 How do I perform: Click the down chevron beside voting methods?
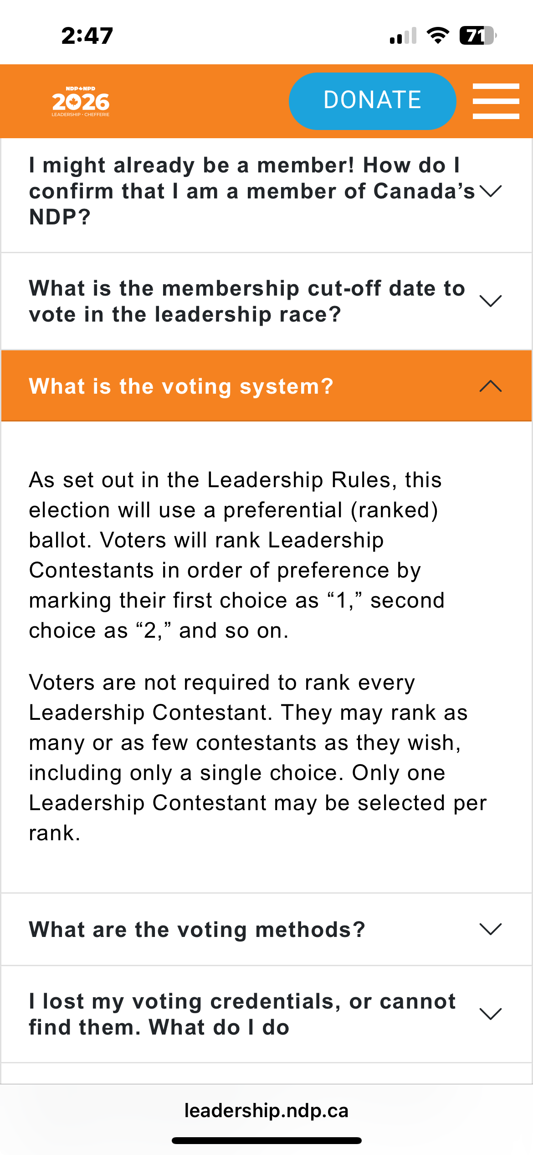point(491,929)
